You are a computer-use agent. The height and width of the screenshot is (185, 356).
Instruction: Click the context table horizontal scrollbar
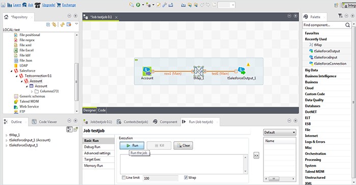280,179
